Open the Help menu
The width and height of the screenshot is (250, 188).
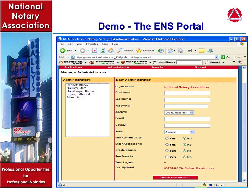click(115, 44)
